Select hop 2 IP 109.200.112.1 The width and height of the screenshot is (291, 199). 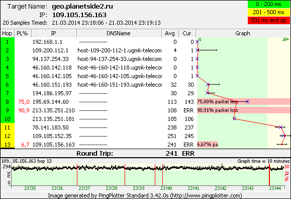tap(50, 50)
